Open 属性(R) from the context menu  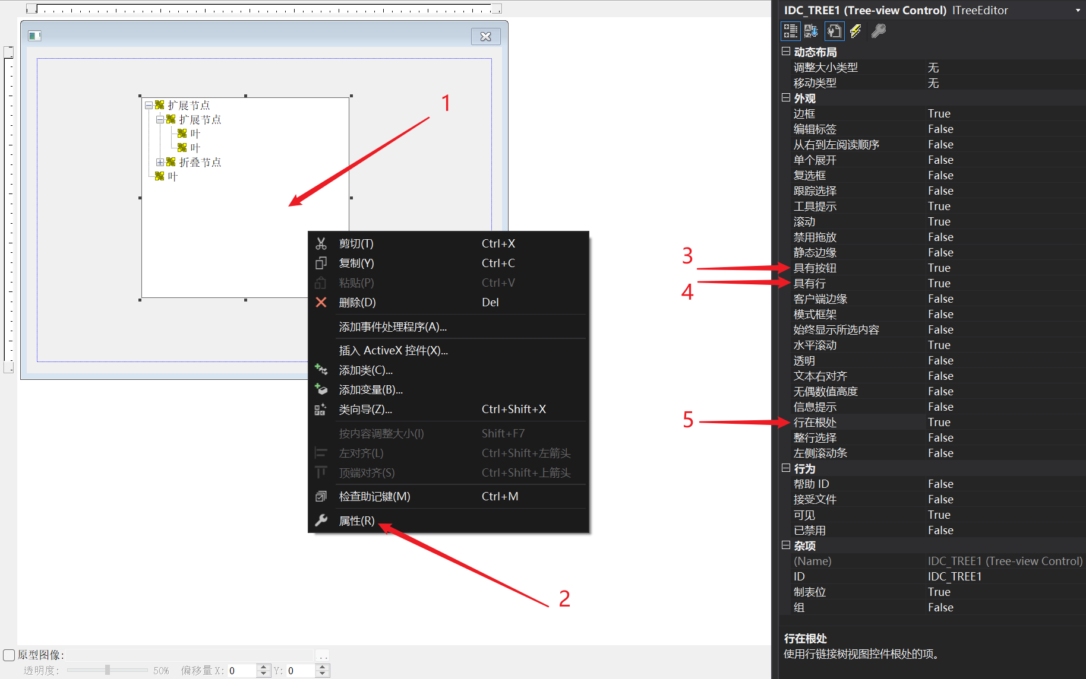449,521
